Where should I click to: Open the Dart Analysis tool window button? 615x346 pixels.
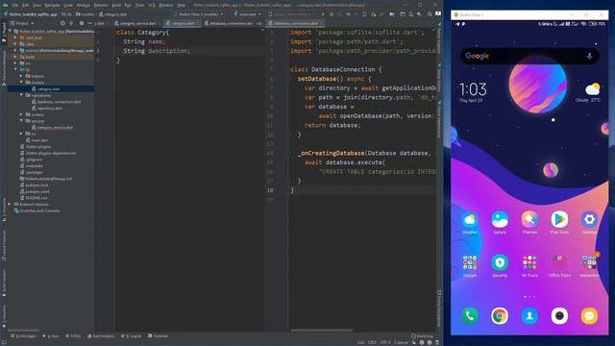(x=101, y=336)
